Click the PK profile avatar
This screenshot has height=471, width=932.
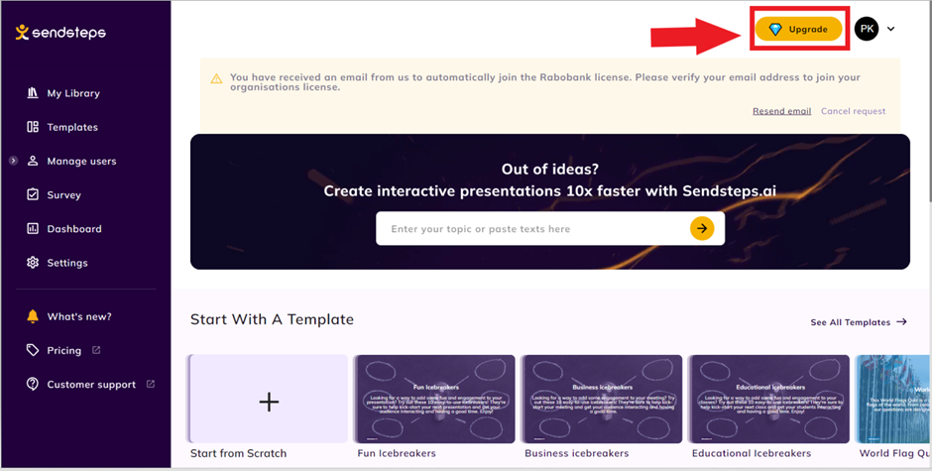click(866, 29)
